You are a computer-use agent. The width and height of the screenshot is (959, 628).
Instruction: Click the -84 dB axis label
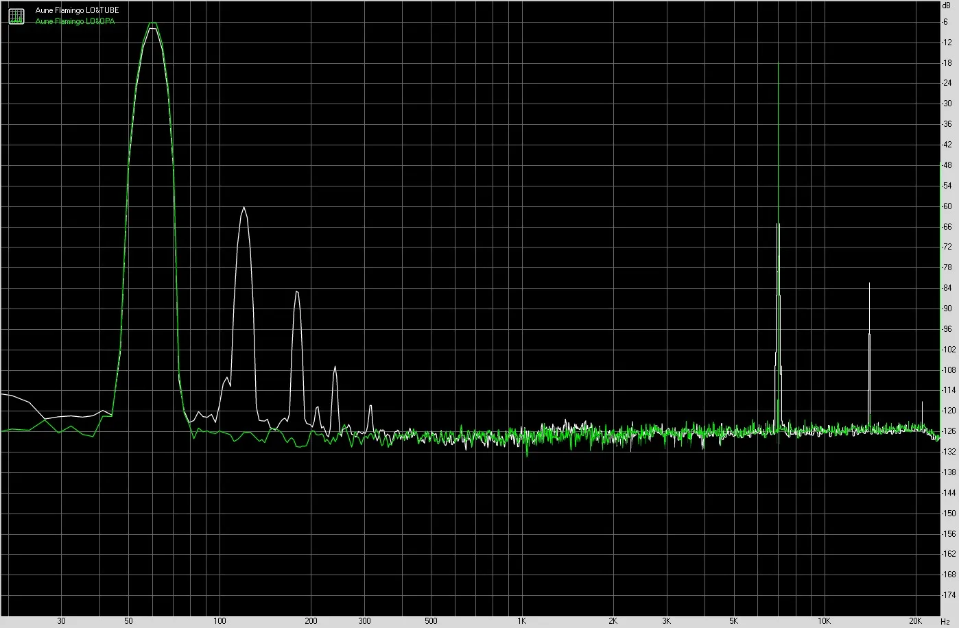click(947, 288)
